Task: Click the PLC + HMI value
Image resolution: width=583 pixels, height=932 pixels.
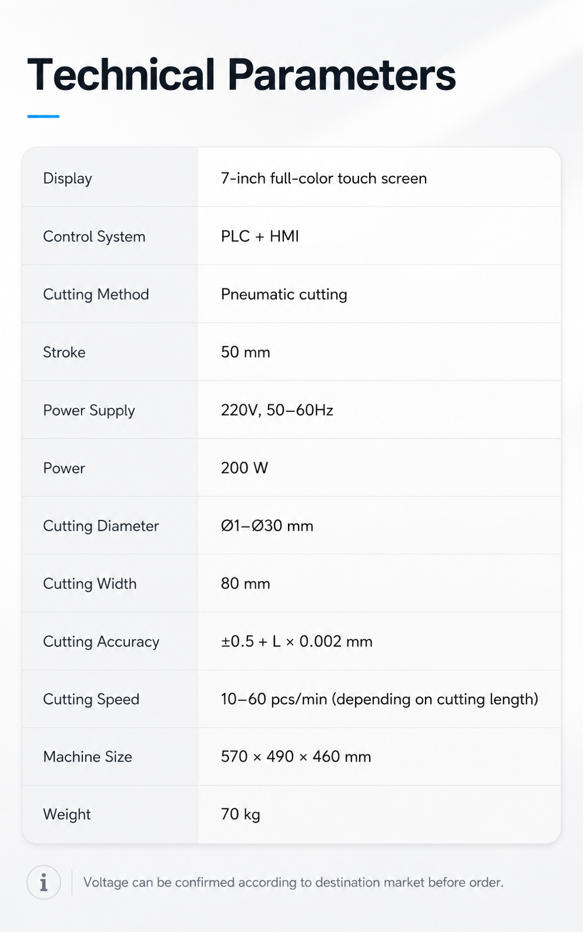Action: coord(260,236)
